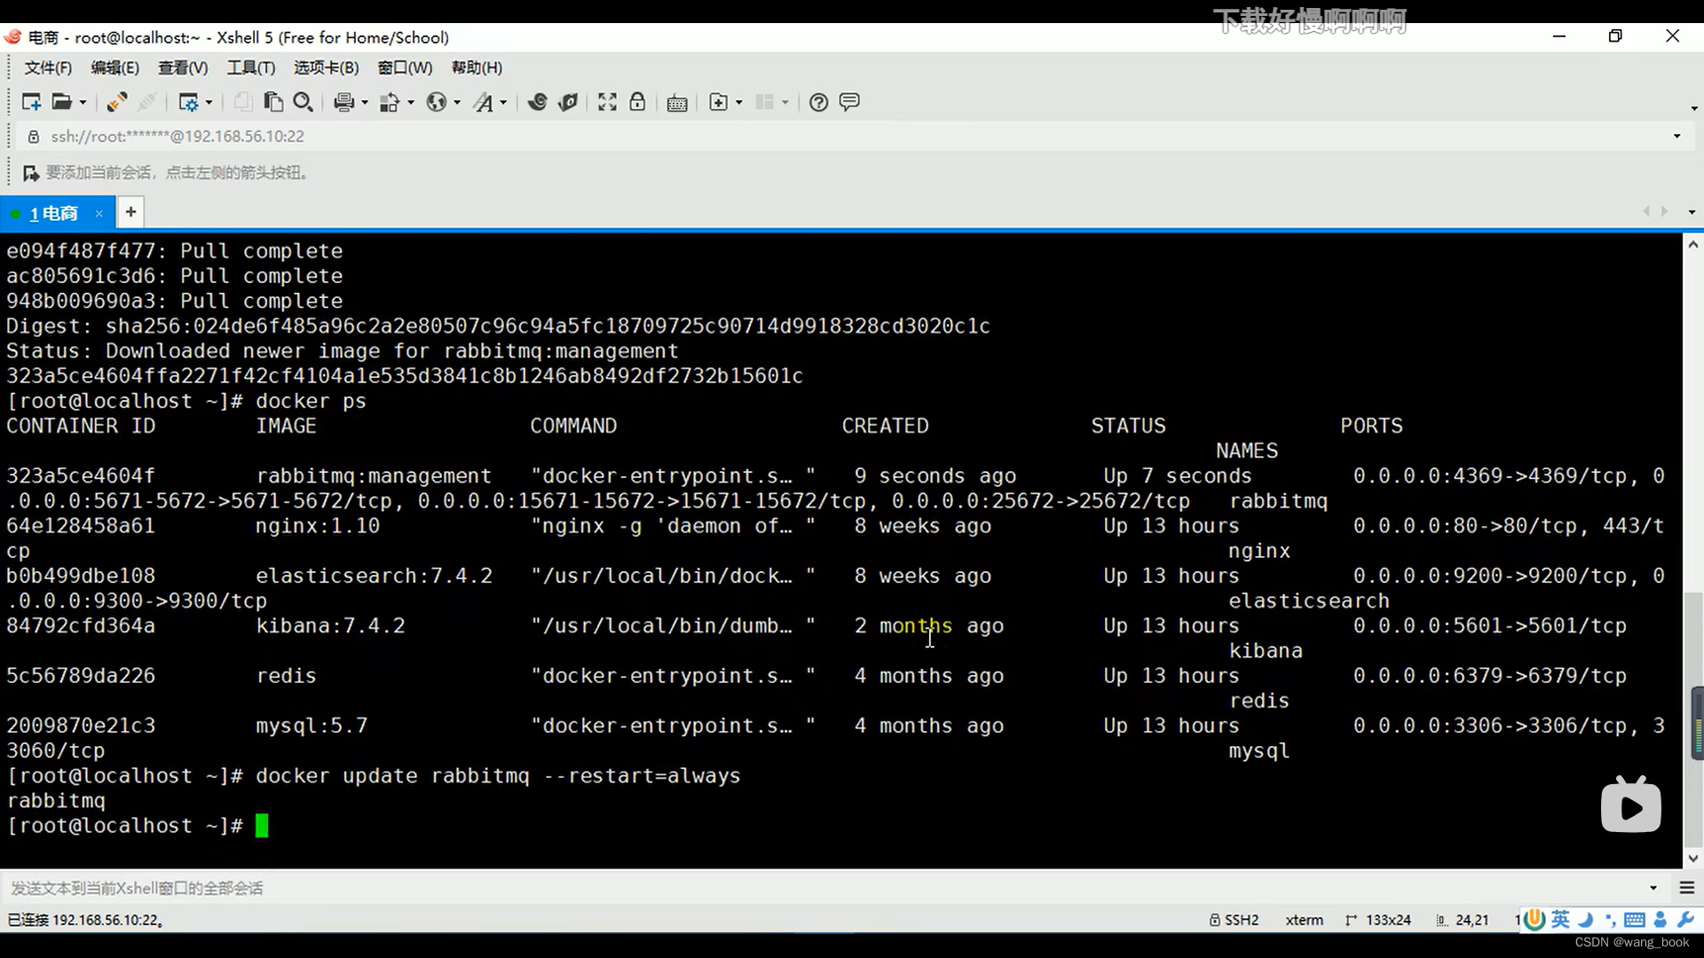Click the toolbar options overflow arrow
The height and width of the screenshot is (958, 1704).
pos(1694,108)
